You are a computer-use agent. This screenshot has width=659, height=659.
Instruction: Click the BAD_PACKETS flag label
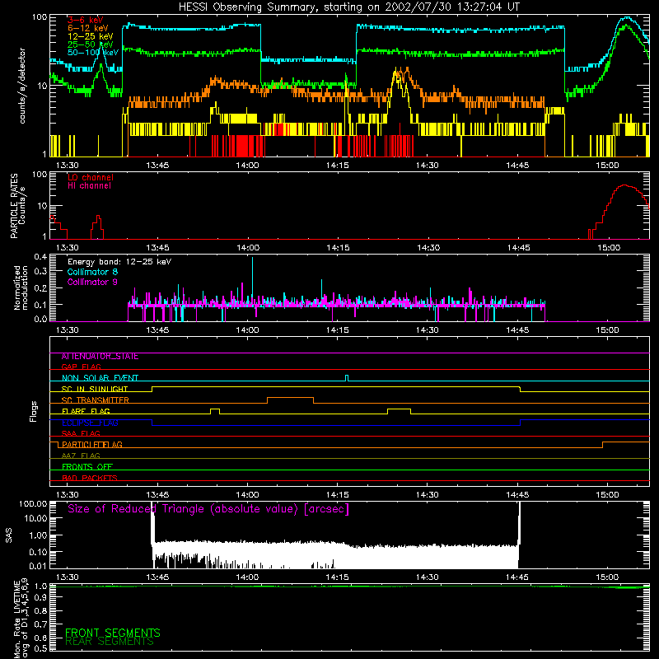pyautogui.click(x=90, y=478)
